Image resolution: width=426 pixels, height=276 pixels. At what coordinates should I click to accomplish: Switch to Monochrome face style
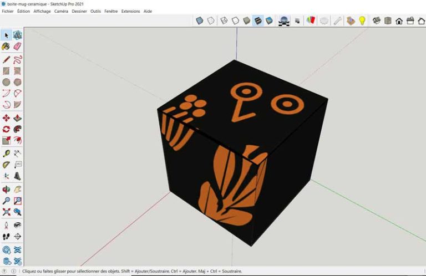coord(269,21)
